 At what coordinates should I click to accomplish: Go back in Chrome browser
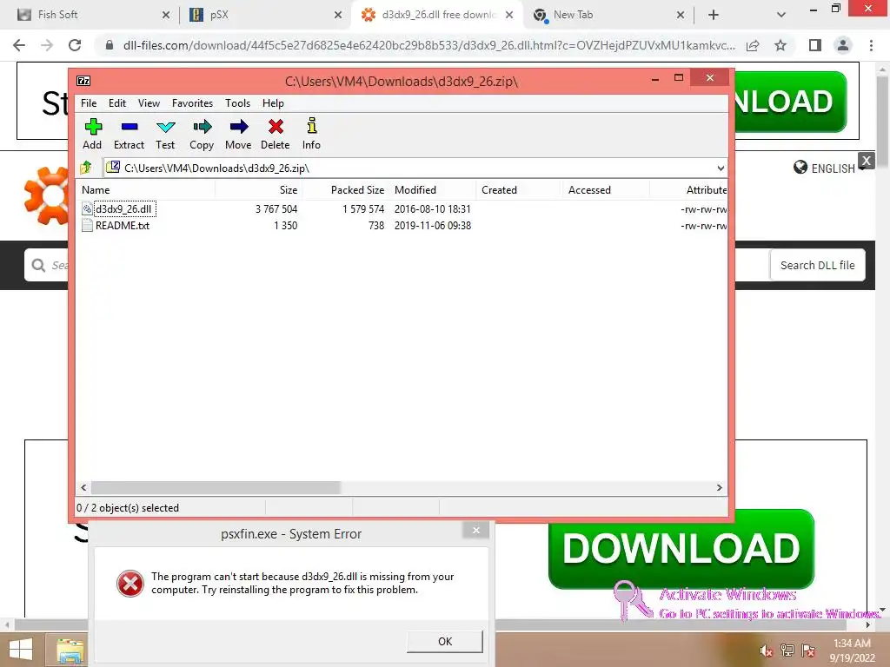point(19,45)
